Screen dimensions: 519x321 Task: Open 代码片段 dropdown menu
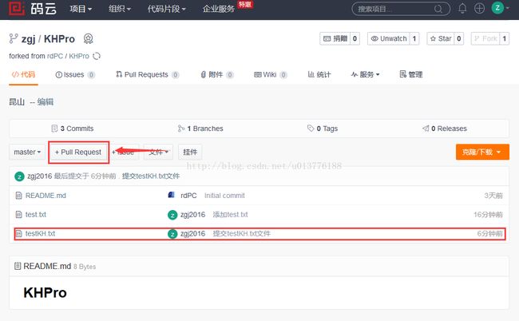[x=167, y=9]
